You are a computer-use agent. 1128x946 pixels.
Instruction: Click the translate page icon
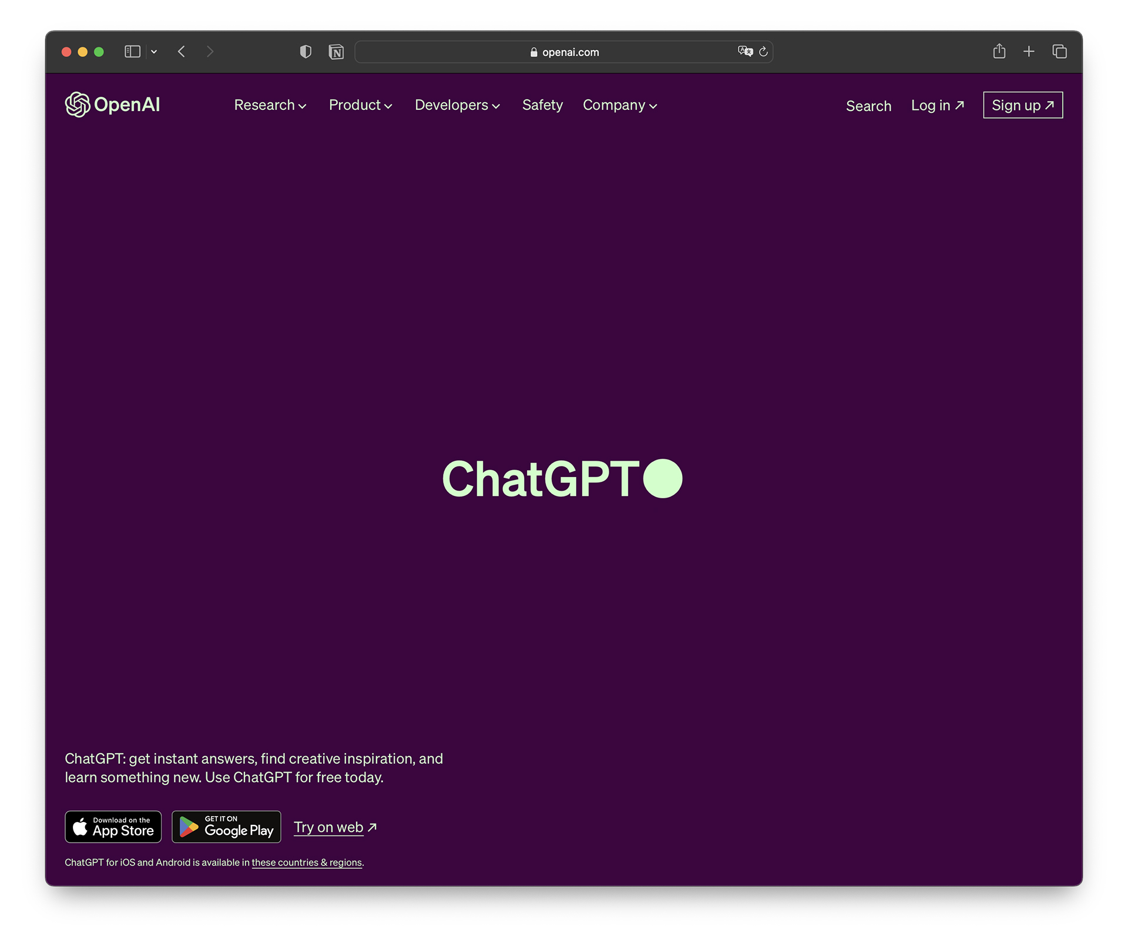[x=745, y=52]
